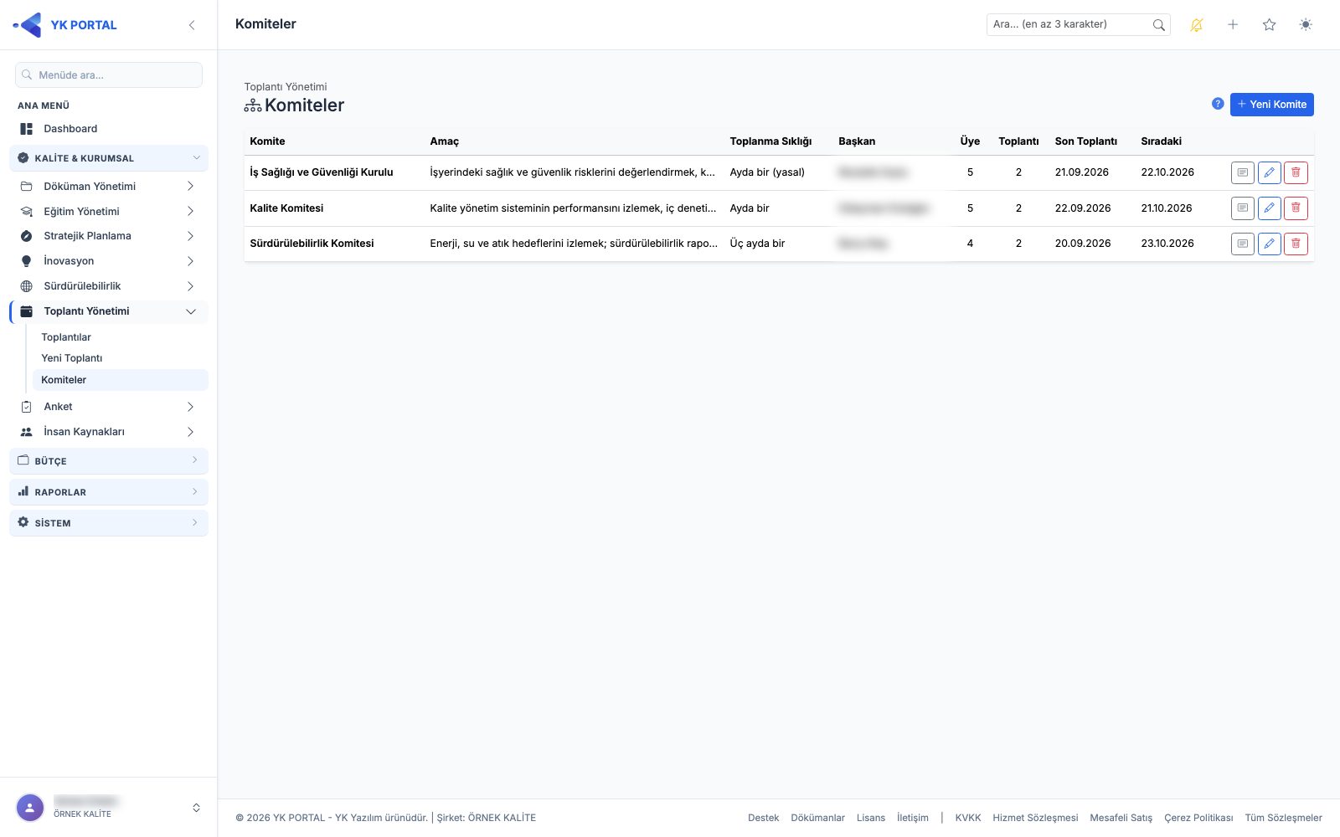Expand İnsan Kaynakları menu
Screen dimensions: 1340x837
tap(109, 432)
